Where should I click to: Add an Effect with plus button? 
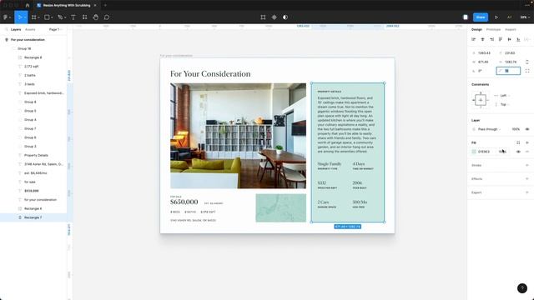pyautogui.click(x=527, y=179)
